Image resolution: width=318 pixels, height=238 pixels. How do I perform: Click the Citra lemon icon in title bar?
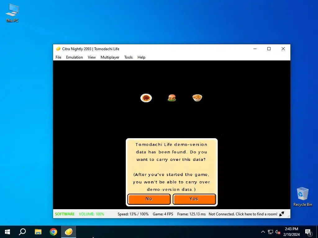click(x=58, y=49)
